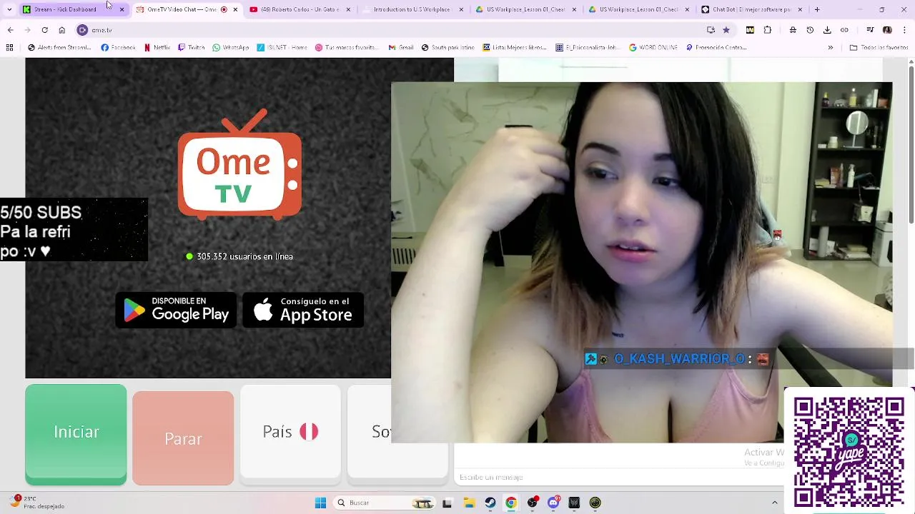
Task: Click the Parar button
Action: tap(183, 438)
